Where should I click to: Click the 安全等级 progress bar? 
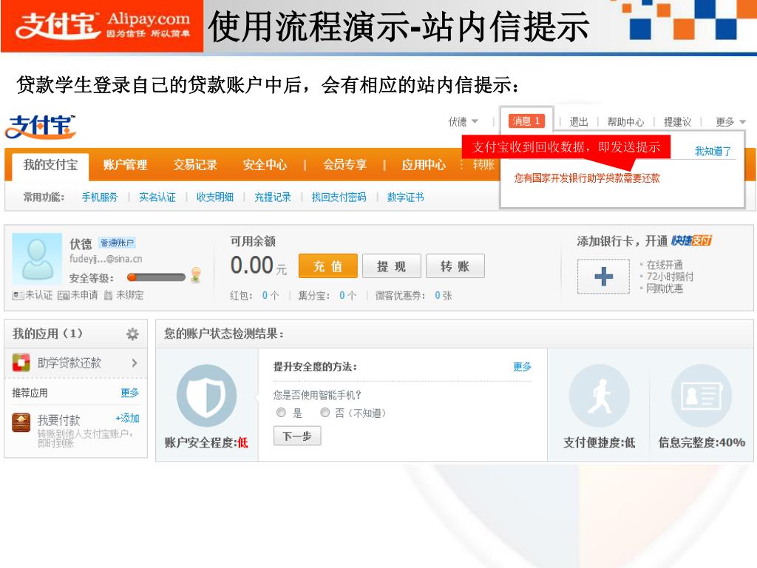point(156,277)
